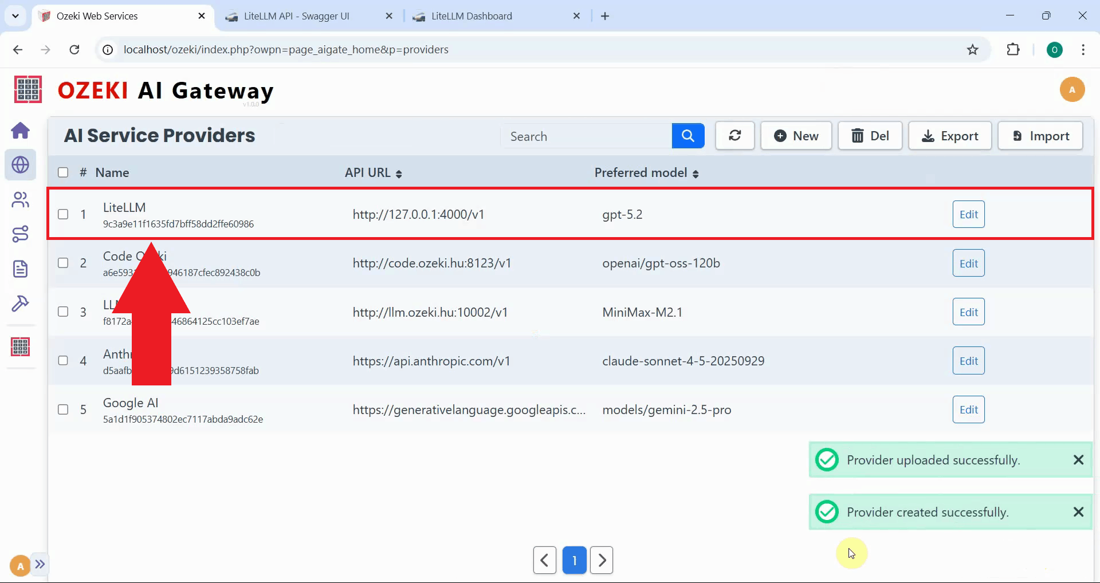Image resolution: width=1100 pixels, height=583 pixels.
Task: Select the LiteLLM provider checkbox
Action: tap(63, 214)
